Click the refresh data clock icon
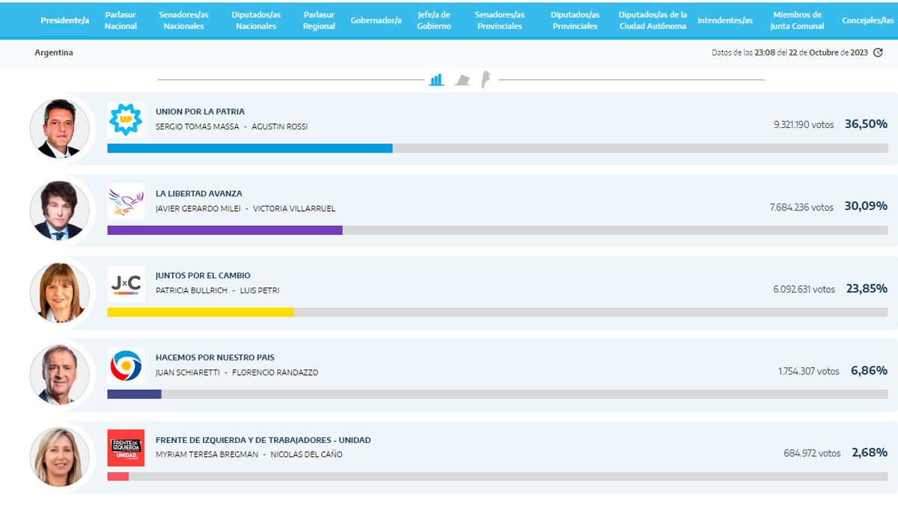Screen dimensions: 898x505 click(879, 52)
